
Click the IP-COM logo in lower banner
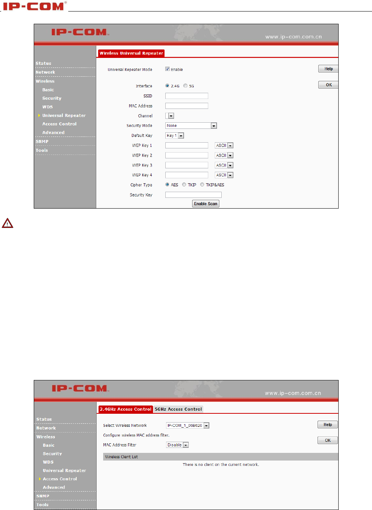pos(81,388)
